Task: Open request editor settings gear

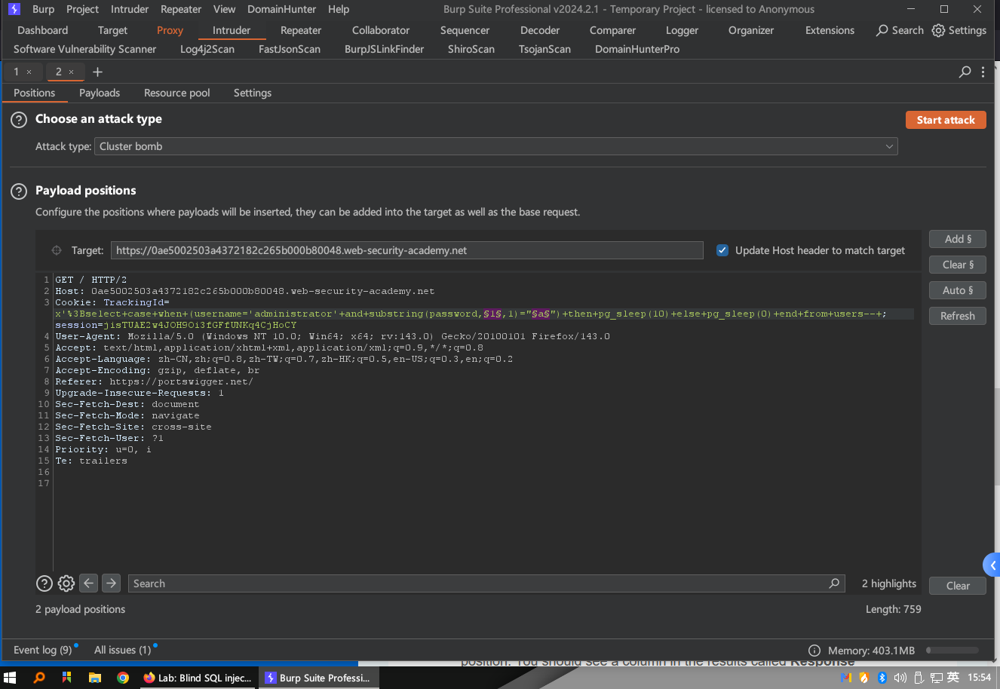Action: click(x=66, y=583)
